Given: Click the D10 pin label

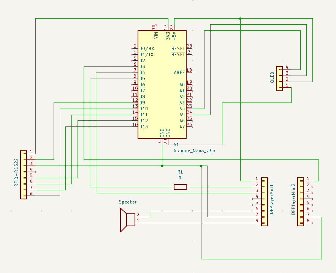Looking at the screenshot, I should [x=144, y=109].
